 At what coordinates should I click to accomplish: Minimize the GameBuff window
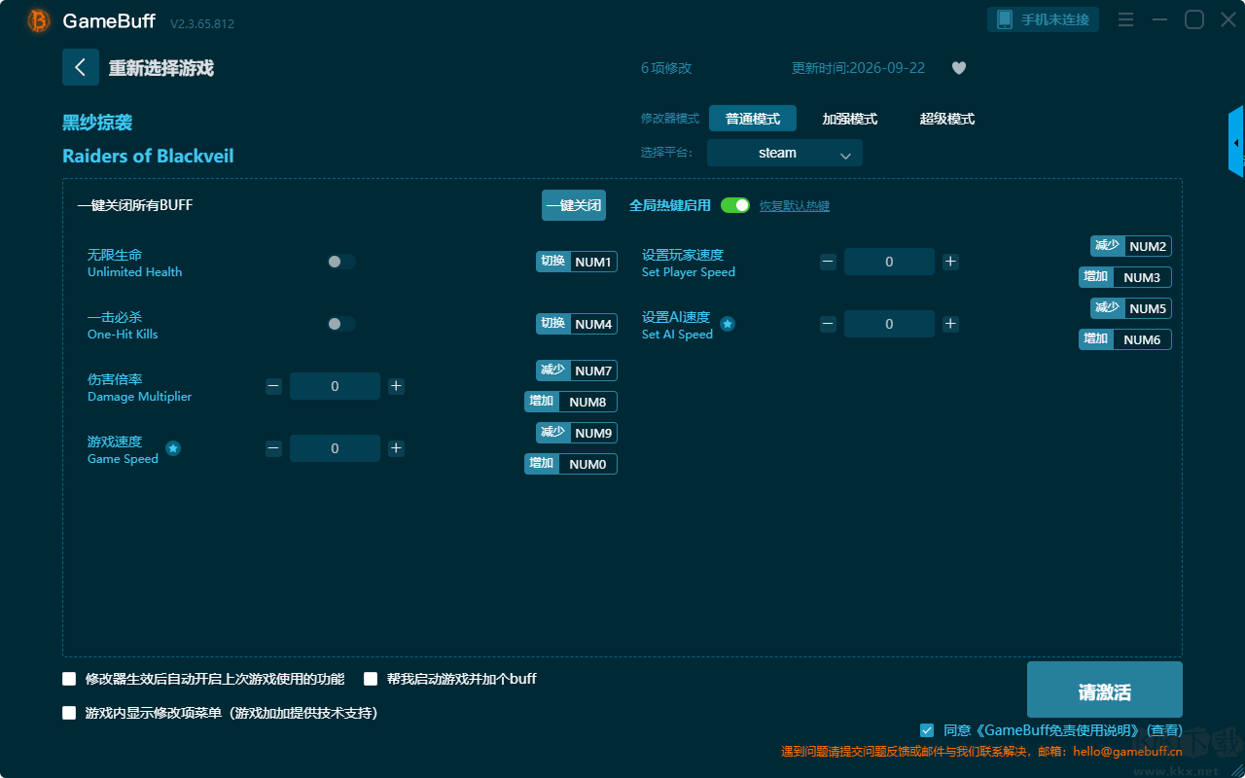coord(1159,20)
